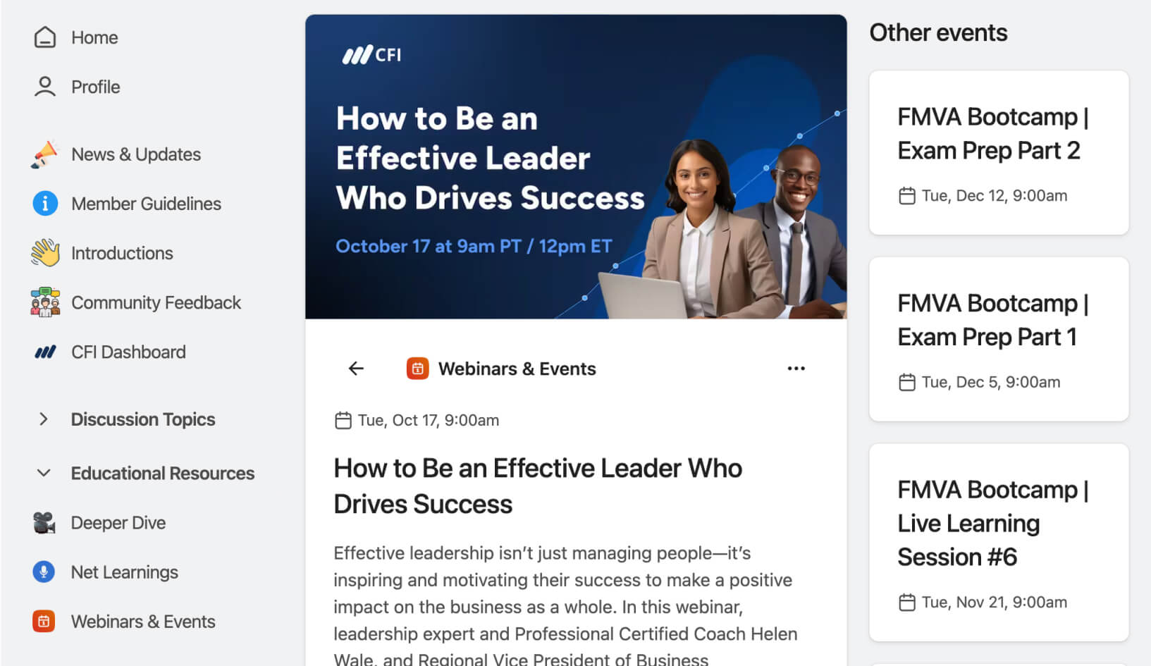The width and height of the screenshot is (1151, 666).
Task: Open the three-dots event options menu
Action: click(796, 369)
